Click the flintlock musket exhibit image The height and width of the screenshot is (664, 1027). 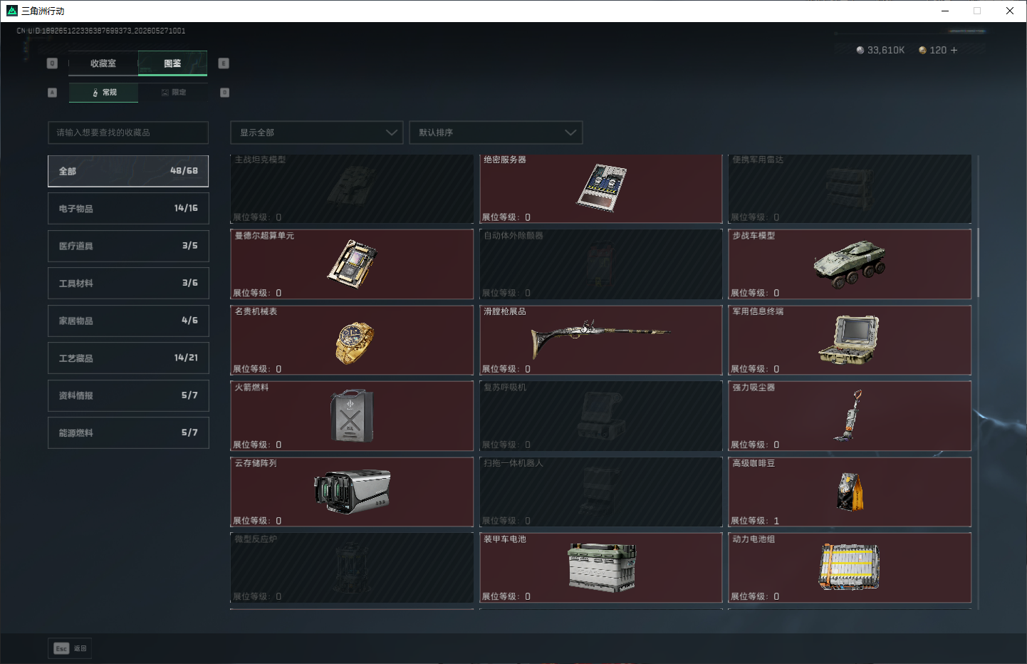point(600,338)
